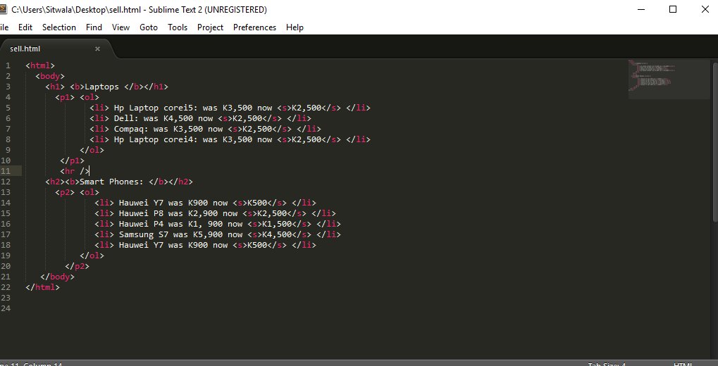
Task: Click the opening body tag
Action: pos(50,76)
